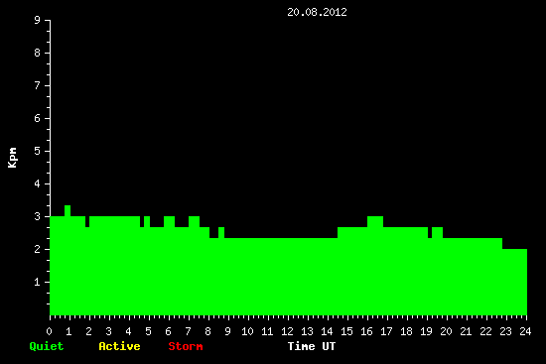
Task: Click the 7 value on Kp axis
Action: 38,85
